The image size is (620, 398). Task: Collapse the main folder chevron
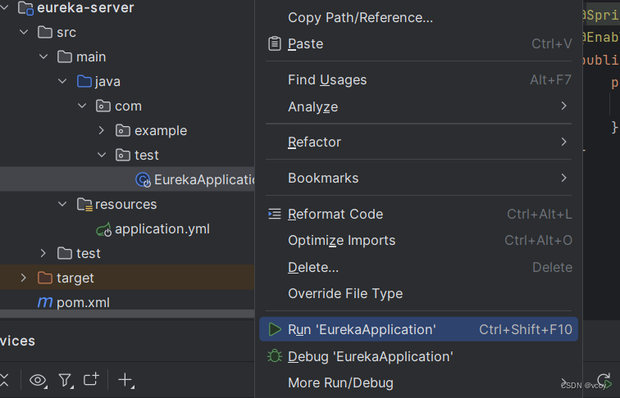(x=43, y=57)
